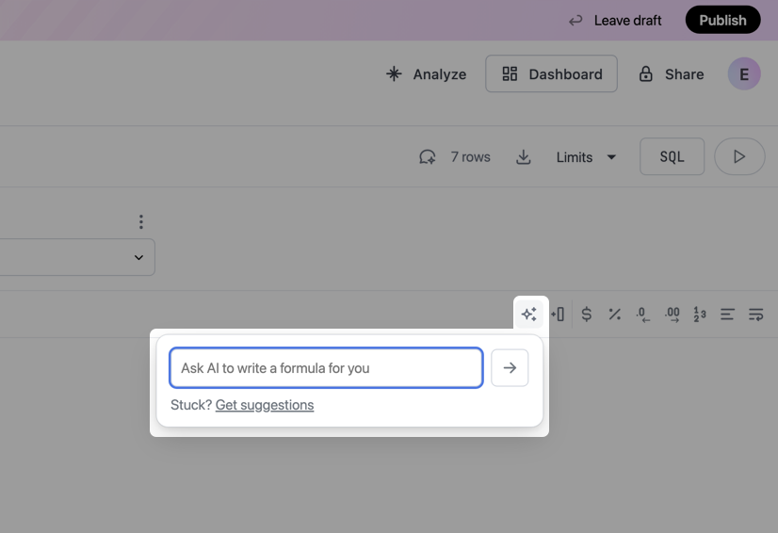Click the Analyze menu item
This screenshot has height=533, width=778.
[426, 74]
